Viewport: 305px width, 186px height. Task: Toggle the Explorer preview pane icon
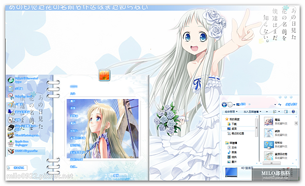pos(286,111)
